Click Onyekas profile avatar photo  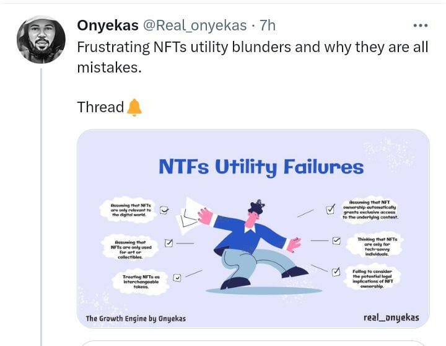(40, 39)
